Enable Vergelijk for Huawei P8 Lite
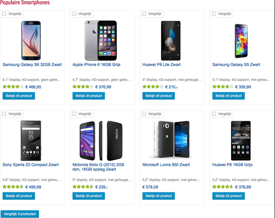The width and height of the screenshot is (275, 218). (144, 14)
